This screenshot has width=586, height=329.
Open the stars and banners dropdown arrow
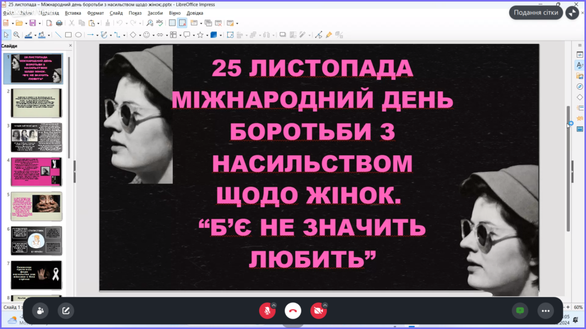[206, 35]
